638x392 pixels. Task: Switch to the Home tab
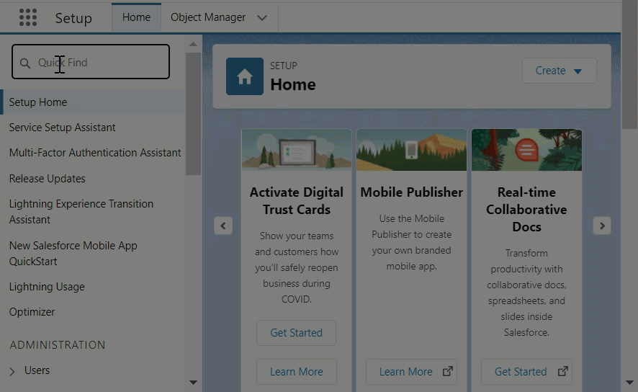tap(136, 17)
